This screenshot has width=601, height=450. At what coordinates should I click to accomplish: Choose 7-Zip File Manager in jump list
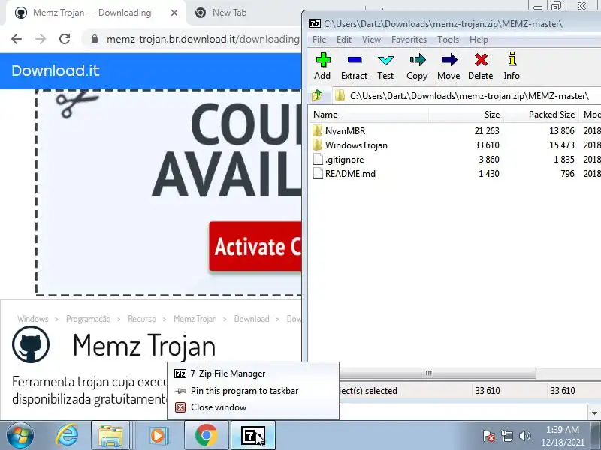[x=253, y=373]
